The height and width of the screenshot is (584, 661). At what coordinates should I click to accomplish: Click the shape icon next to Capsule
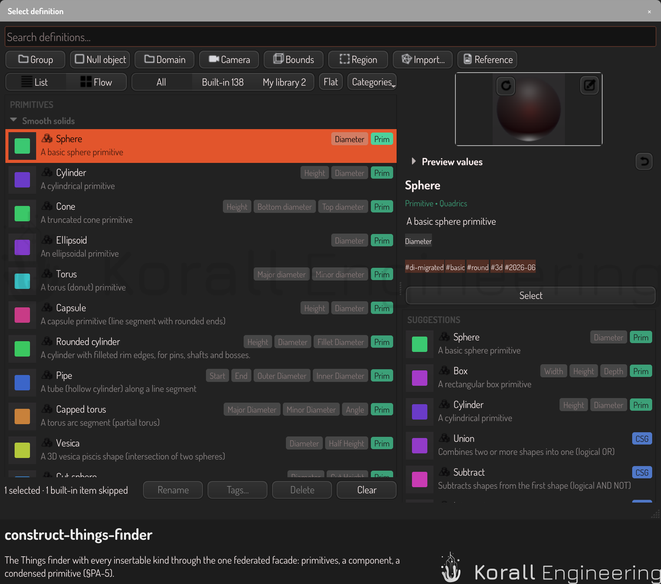[x=47, y=308]
